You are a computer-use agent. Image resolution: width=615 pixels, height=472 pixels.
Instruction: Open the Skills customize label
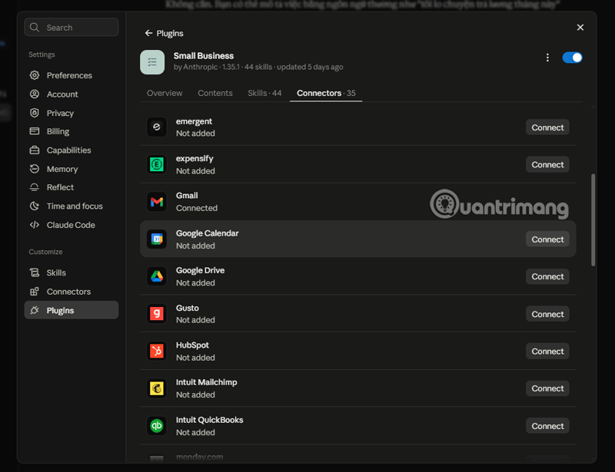(56, 272)
